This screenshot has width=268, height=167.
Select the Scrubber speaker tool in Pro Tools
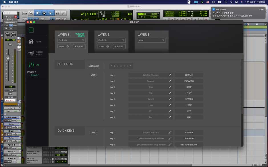[57, 13]
